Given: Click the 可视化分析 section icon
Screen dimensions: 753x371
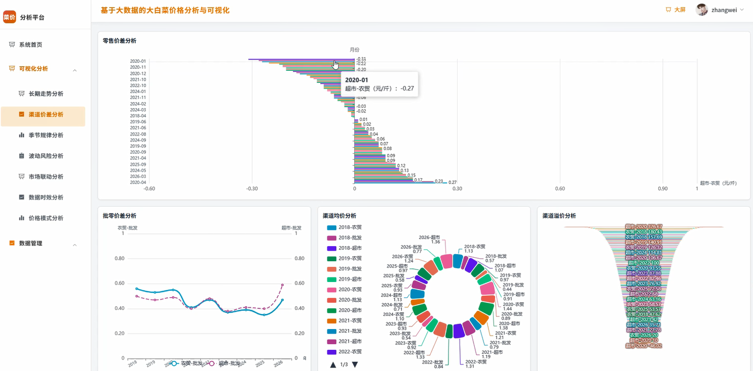Looking at the screenshot, I should tap(12, 69).
